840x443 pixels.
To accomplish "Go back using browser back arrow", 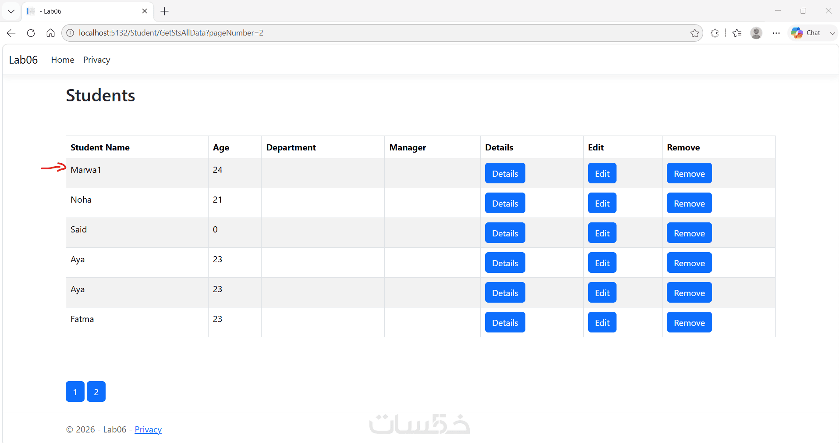I will coord(11,33).
